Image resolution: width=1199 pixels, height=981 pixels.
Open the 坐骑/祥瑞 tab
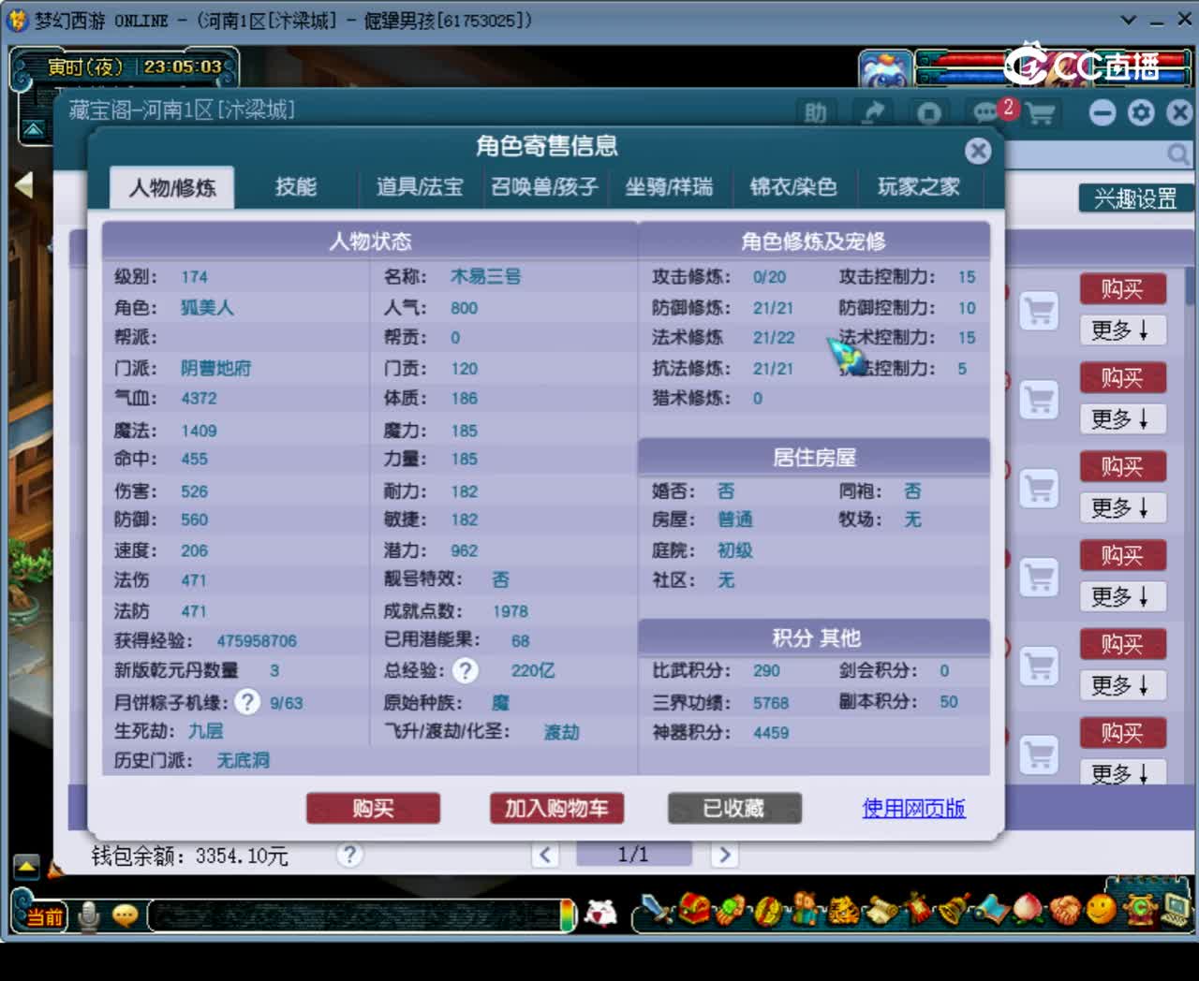click(x=669, y=187)
